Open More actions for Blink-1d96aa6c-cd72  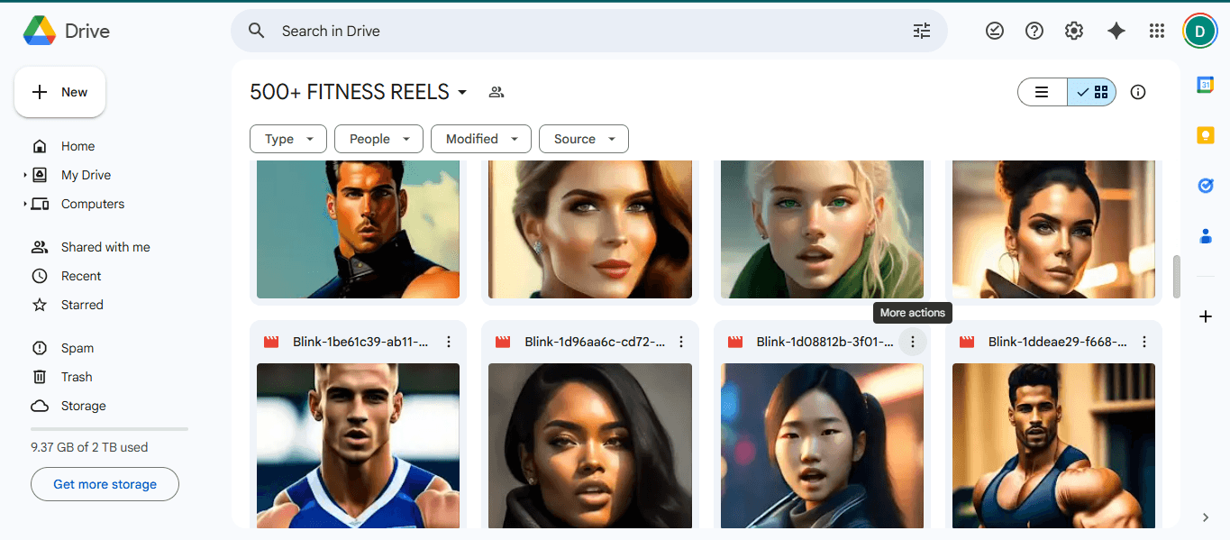coord(681,342)
